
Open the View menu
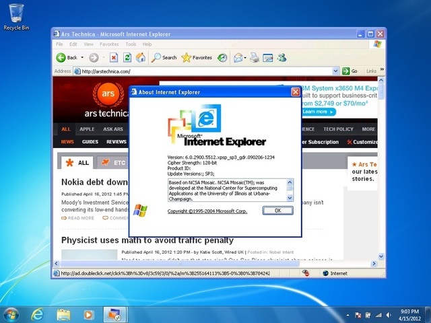pos(88,44)
